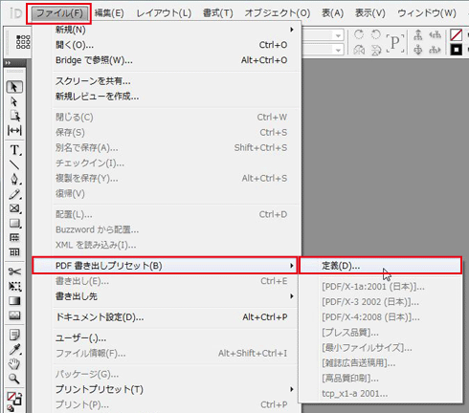The width and height of the screenshot is (469, 413).
Task: Click the Flip Horizontal icon
Action: pyautogui.click(x=359, y=50)
